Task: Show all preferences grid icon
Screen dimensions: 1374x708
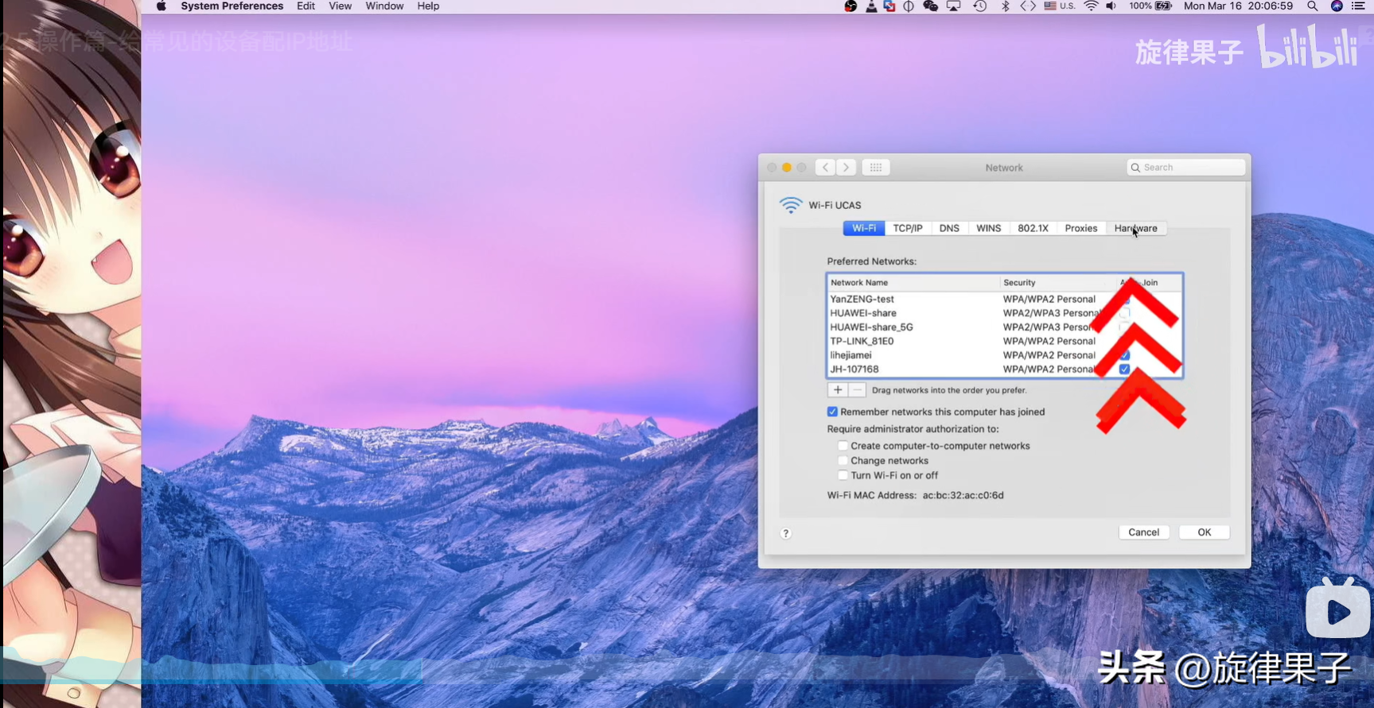Action: click(x=876, y=168)
